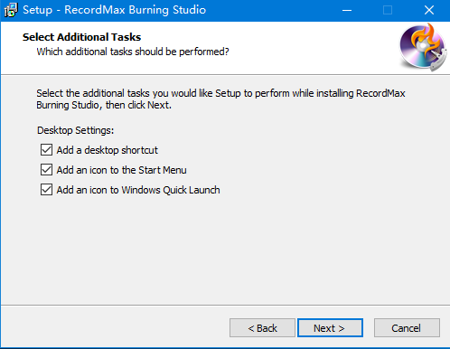This screenshot has height=349, width=450.
Task: Click the 'Add an icon to the Start Menu' label
Action: [x=121, y=170]
